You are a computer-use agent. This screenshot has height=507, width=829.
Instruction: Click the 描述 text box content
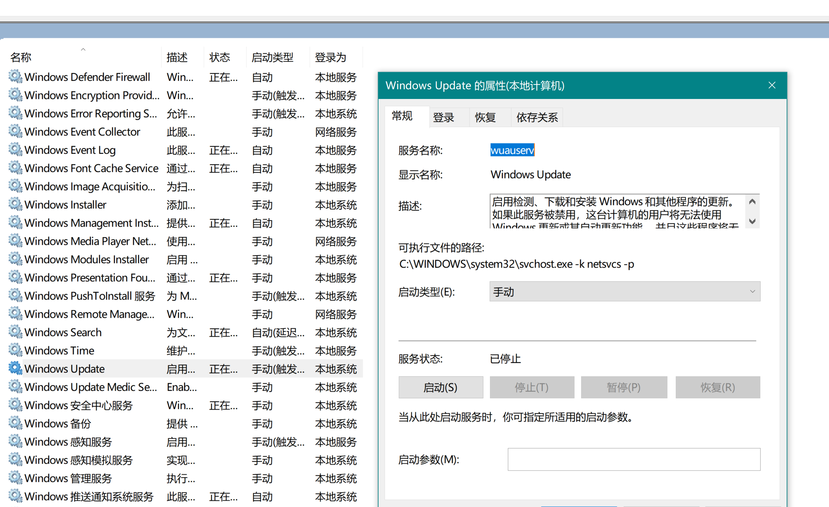pos(617,211)
